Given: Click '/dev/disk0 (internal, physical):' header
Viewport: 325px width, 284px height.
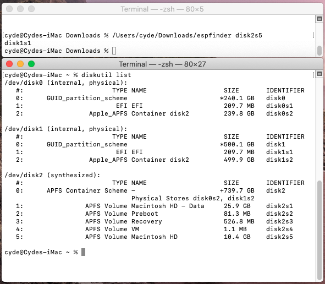Looking at the screenshot, I should click(65, 83).
